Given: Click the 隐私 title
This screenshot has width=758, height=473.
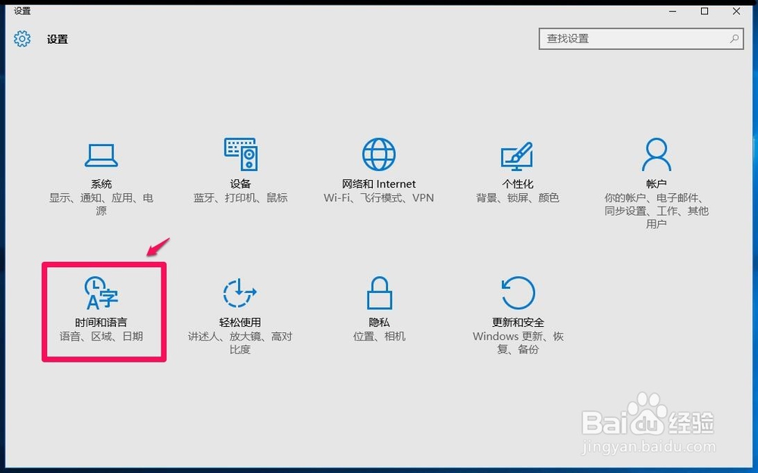Looking at the screenshot, I should [379, 322].
